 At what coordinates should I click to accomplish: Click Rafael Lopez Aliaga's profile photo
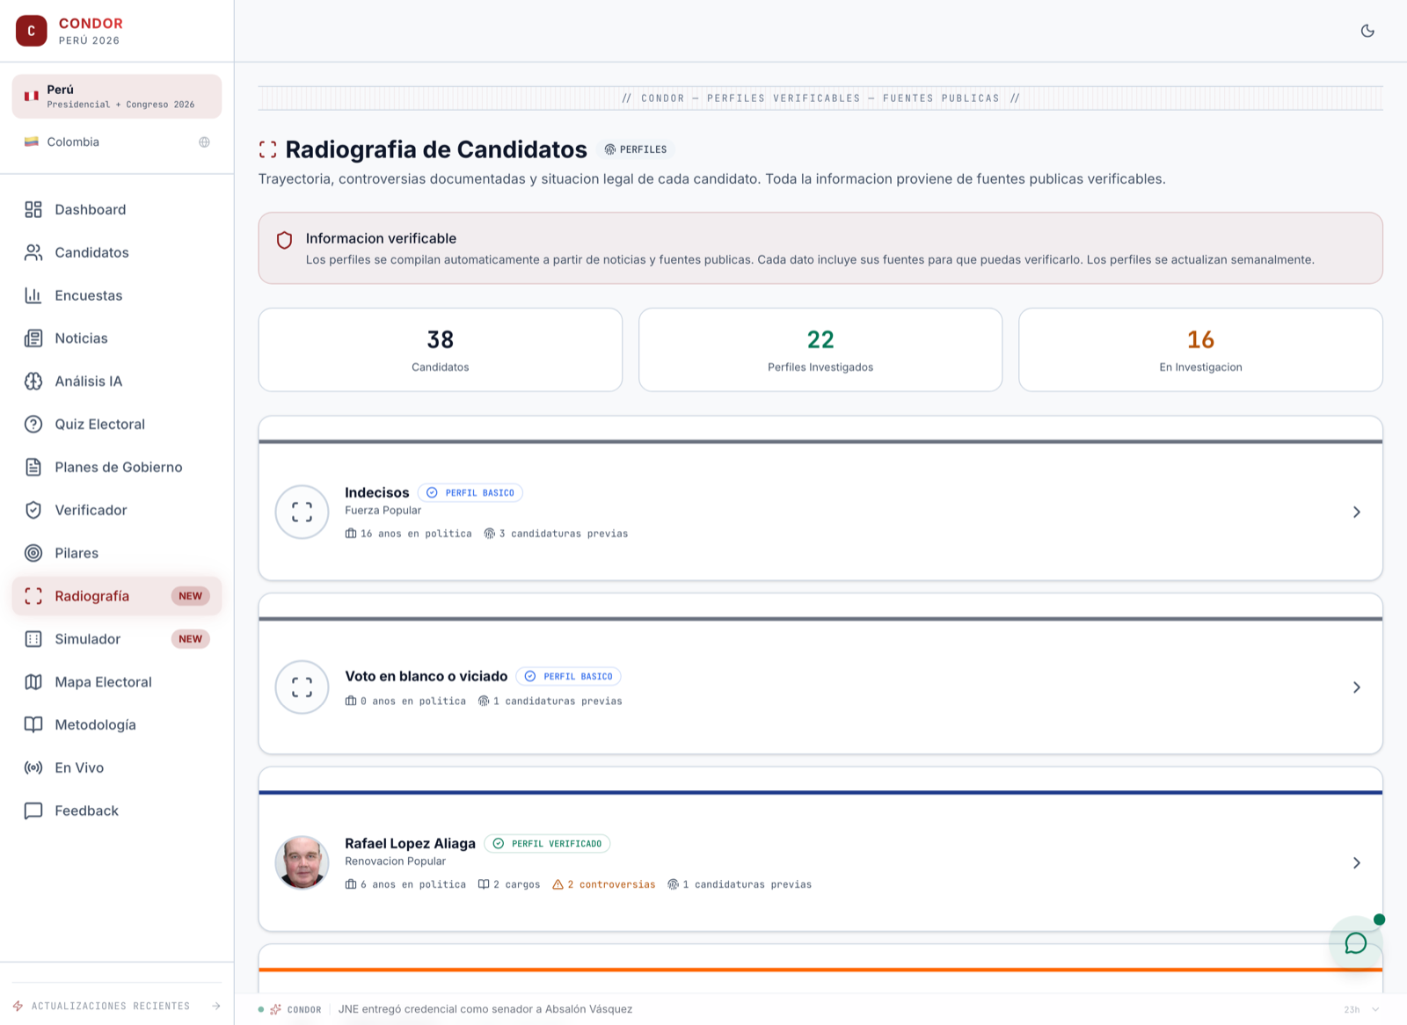click(x=302, y=862)
